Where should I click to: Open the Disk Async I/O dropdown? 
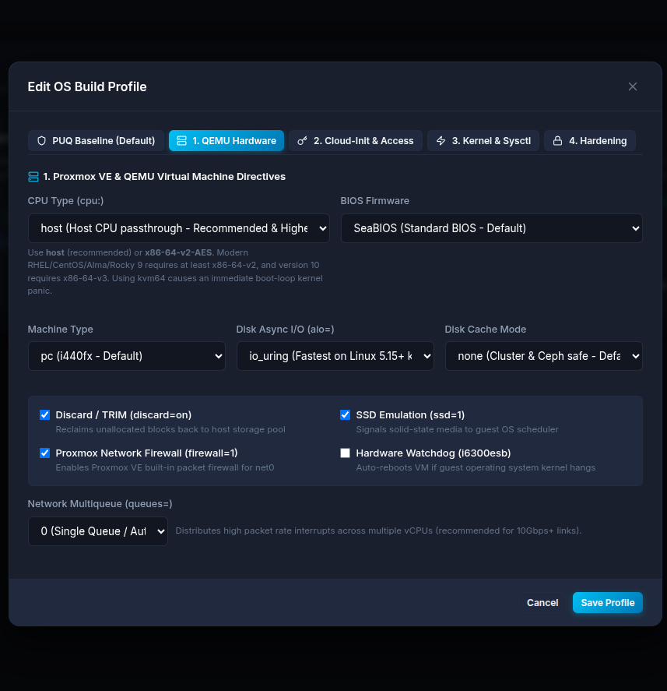tap(335, 356)
